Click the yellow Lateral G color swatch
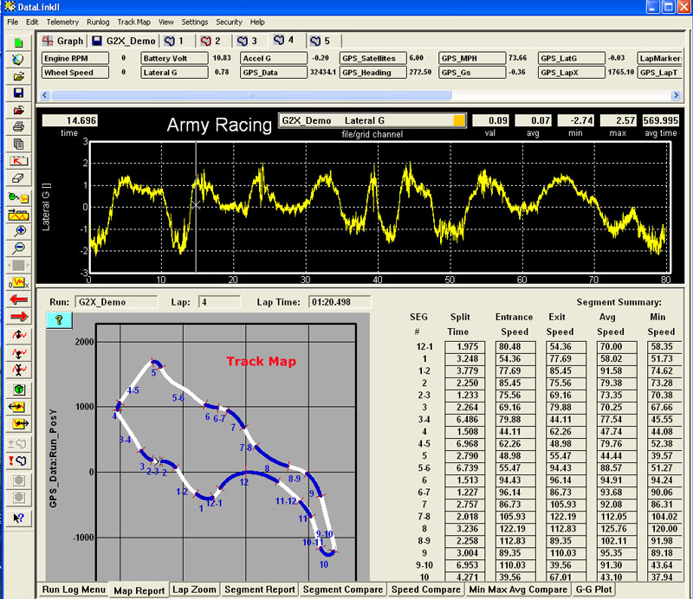Viewport: 693px width, 599px height. tap(459, 121)
